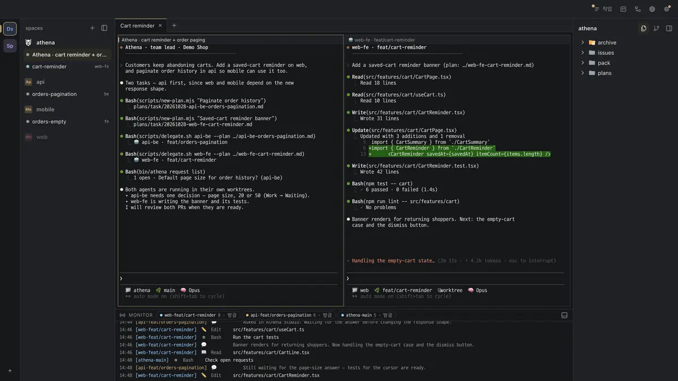Viewport: 678px width, 381px height.
Task: Toggle the spaces sidebar panel
Action: (104, 28)
